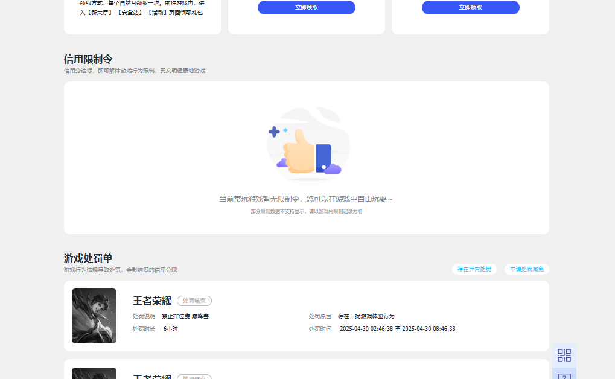
Task: Click the middle card's 立即领取 button
Action: pos(307,7)
